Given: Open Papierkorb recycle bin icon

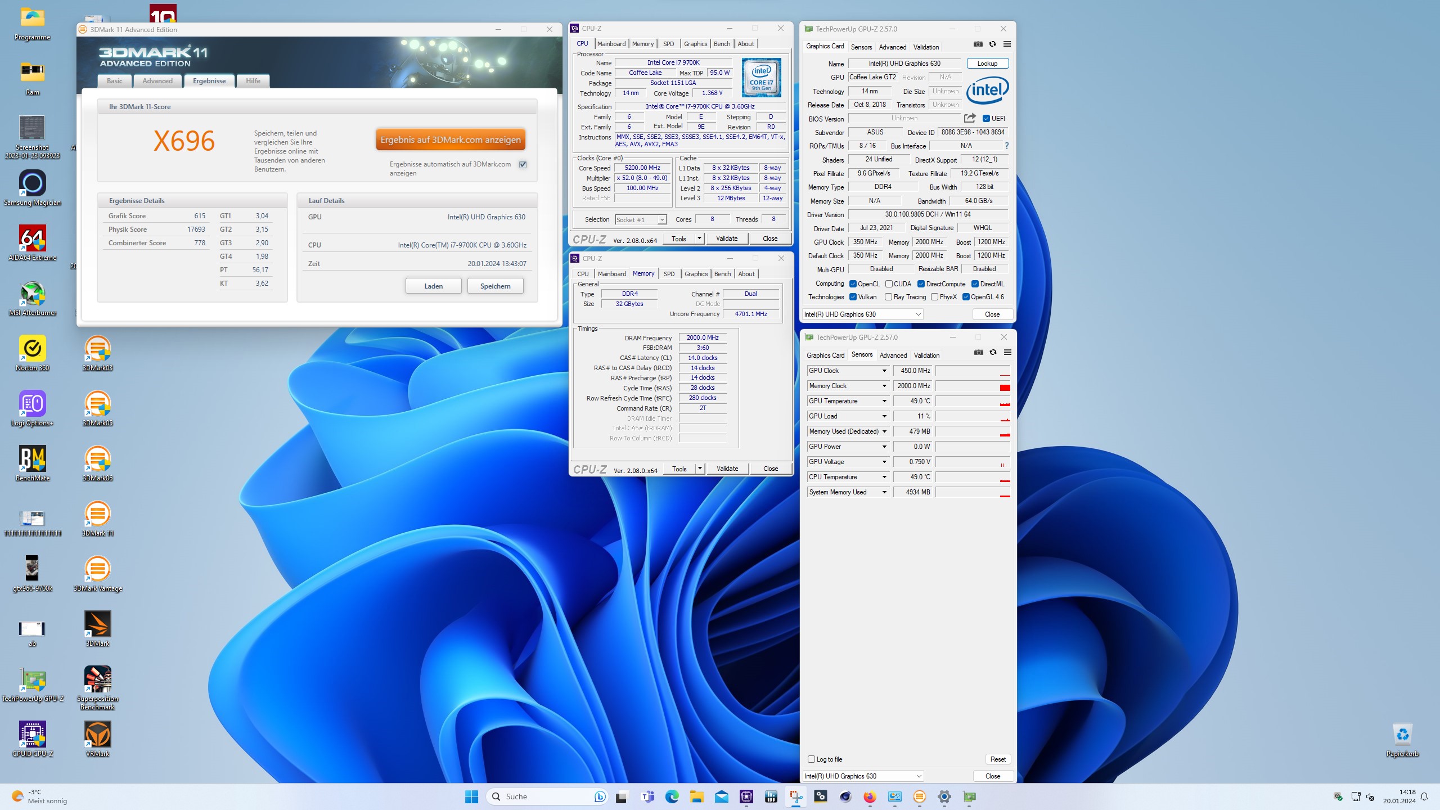Looking at the screenshot, I should point(1402,739).
